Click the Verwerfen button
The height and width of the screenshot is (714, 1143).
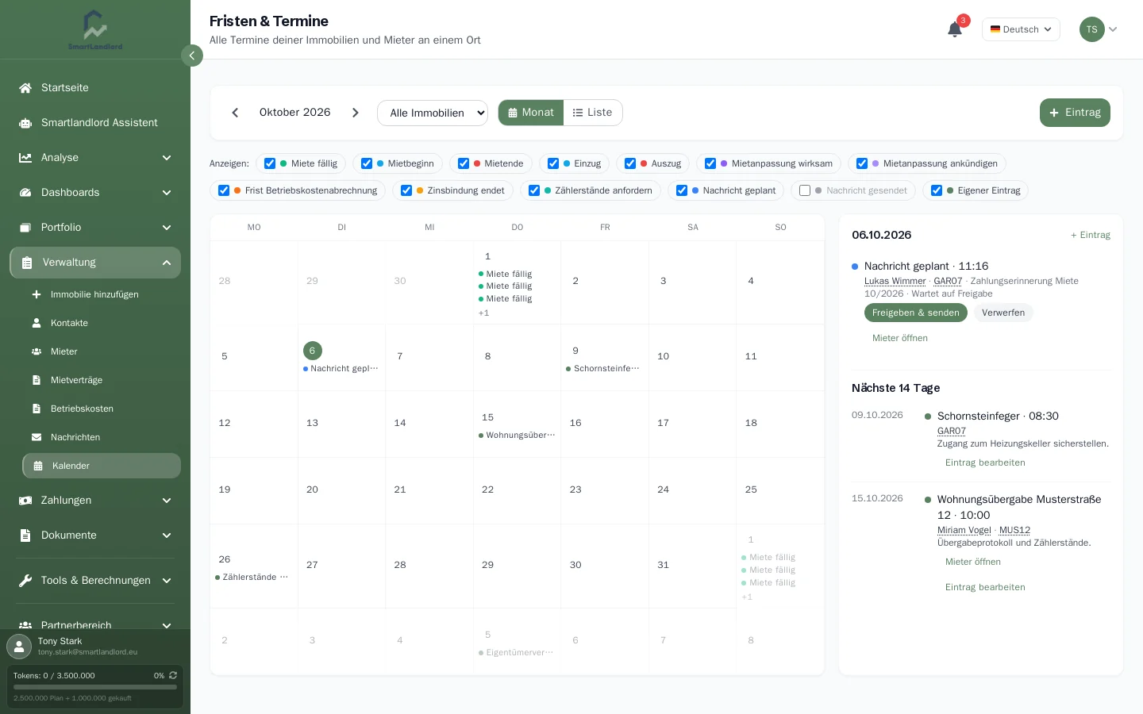pos(1003,313)
